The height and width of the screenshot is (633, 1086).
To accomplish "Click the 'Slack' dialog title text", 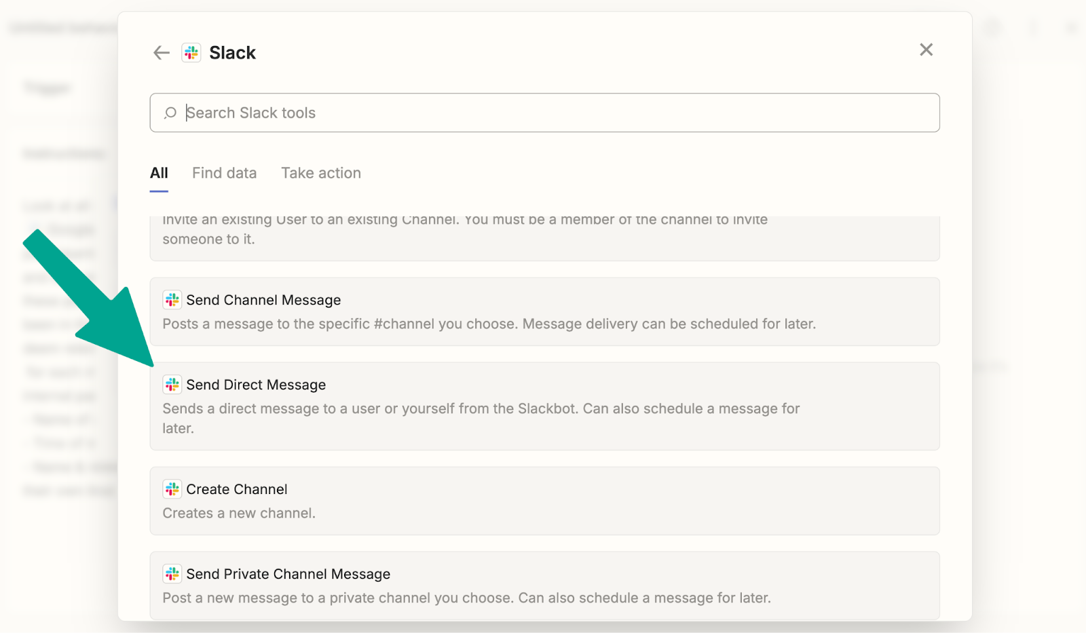I will (x=232, y=53).
